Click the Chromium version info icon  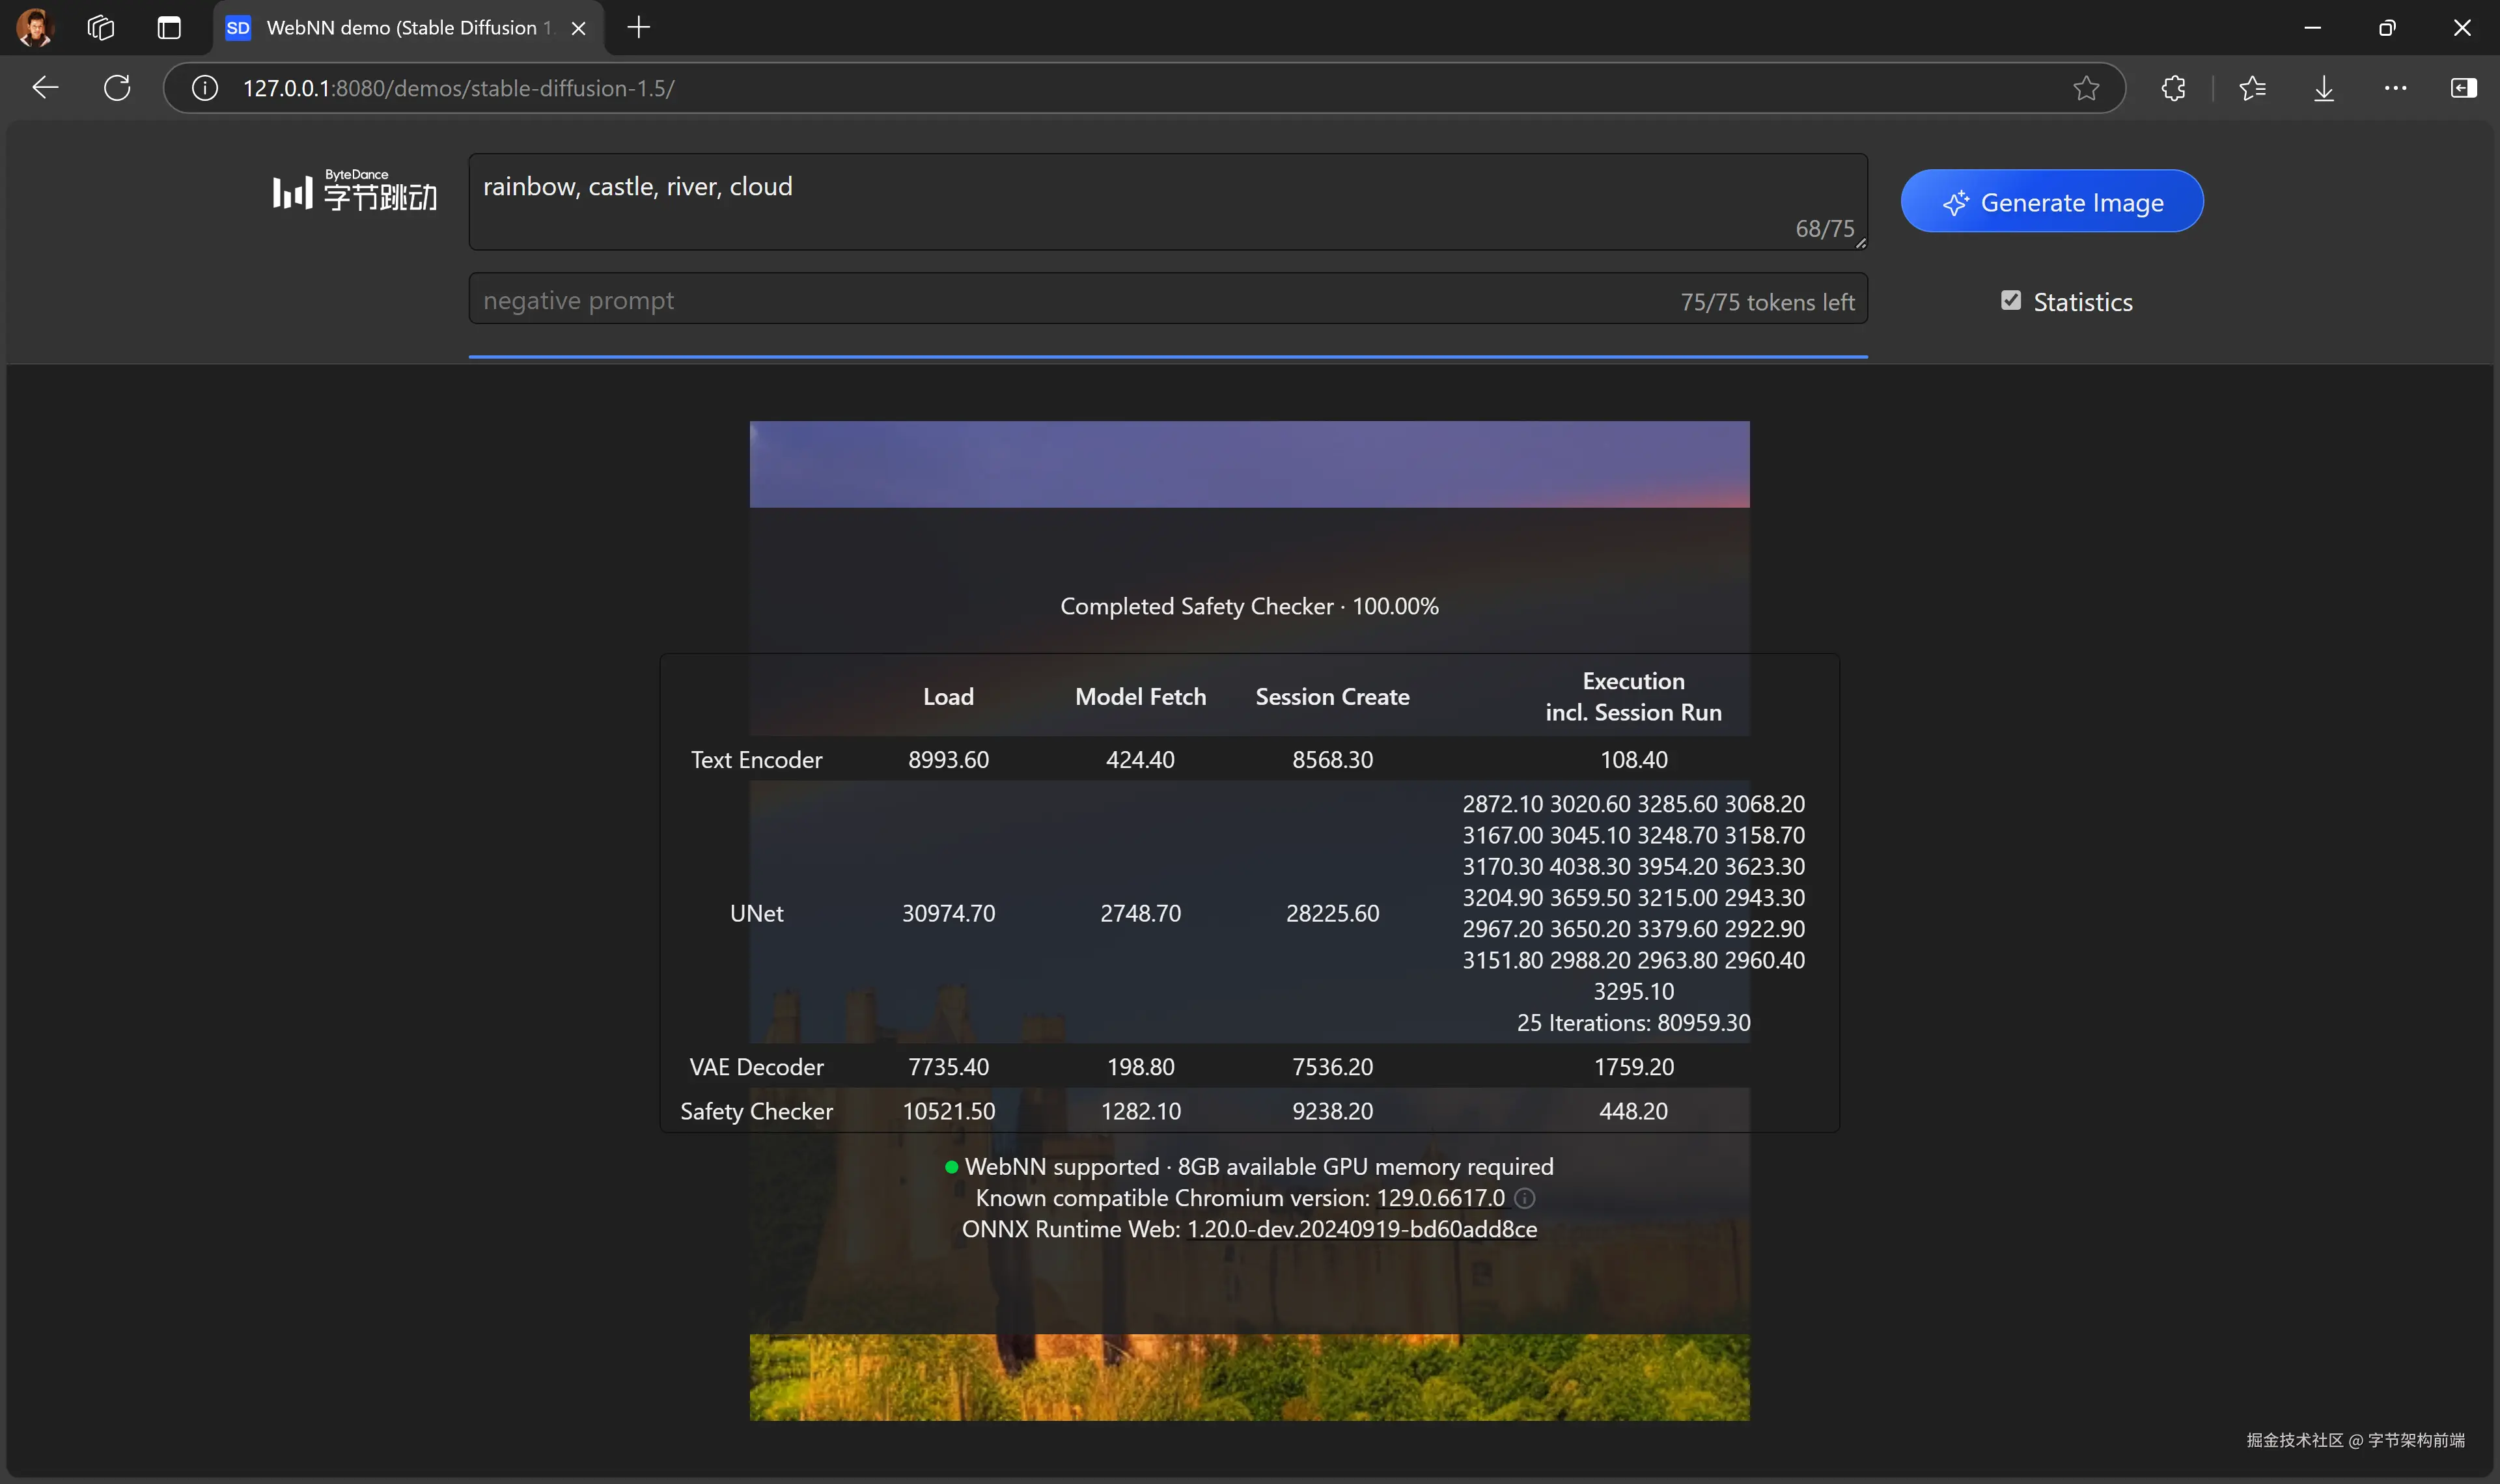tap(1524, 1198)
